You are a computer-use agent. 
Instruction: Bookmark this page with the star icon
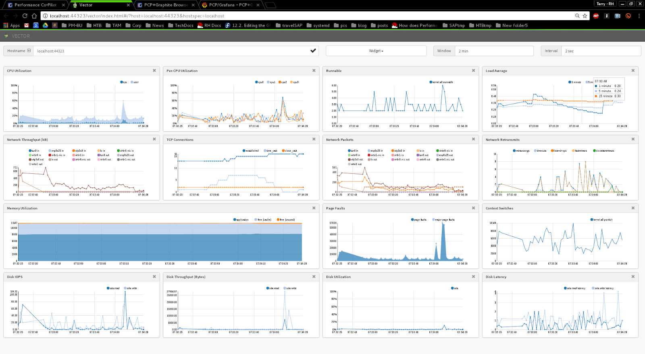585,16
